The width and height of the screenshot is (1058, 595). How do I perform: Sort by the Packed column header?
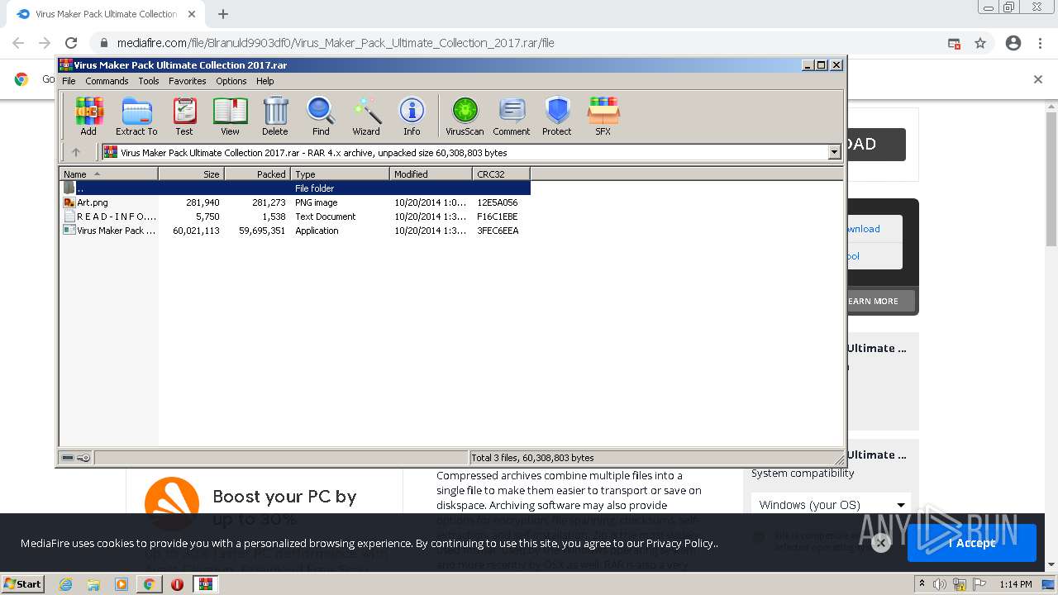tap(257, 174)
